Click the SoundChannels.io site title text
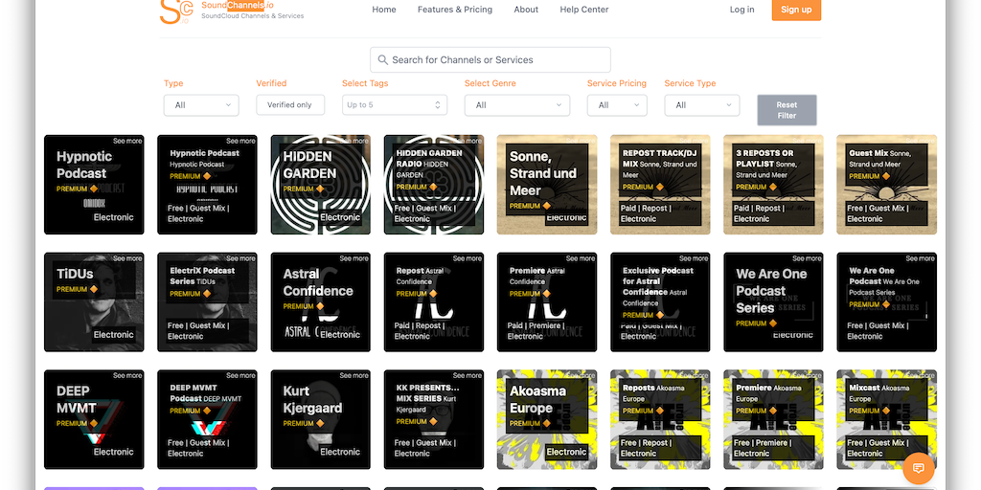 pos(238,5)
